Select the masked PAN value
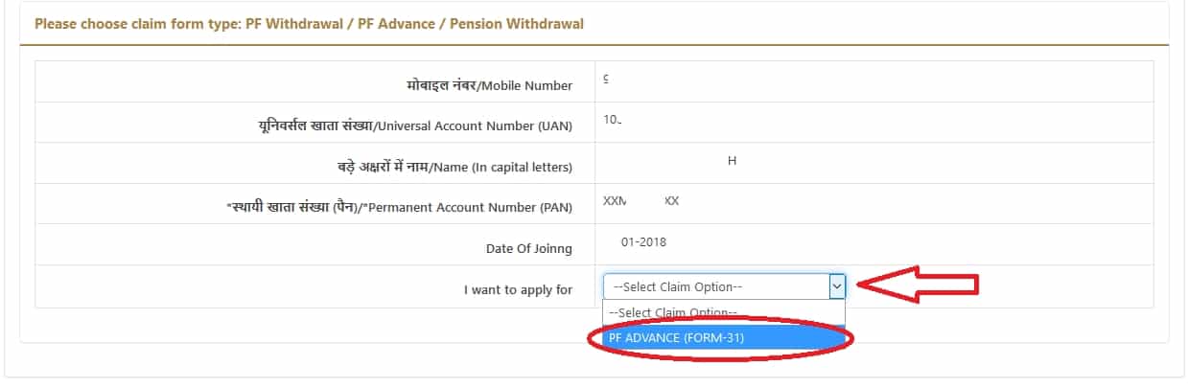This screenshot has height=388, width=1188. pos(641,201)
